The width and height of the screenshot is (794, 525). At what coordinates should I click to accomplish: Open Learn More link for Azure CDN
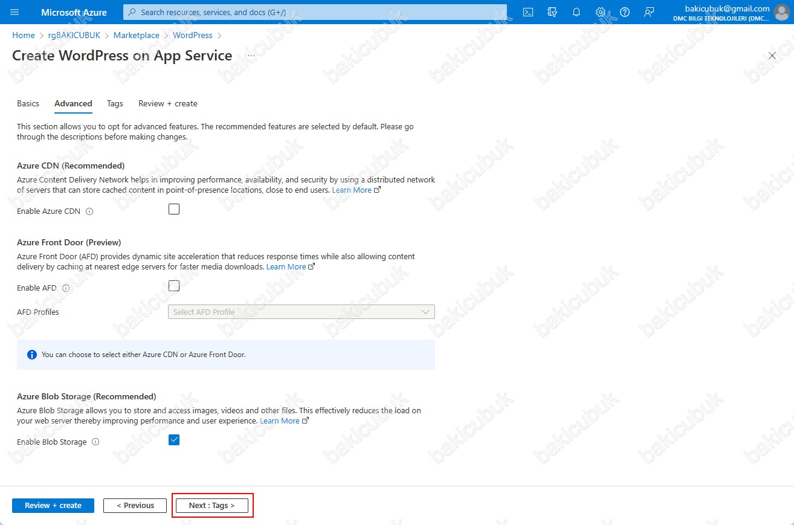click(x=356, y=190)
